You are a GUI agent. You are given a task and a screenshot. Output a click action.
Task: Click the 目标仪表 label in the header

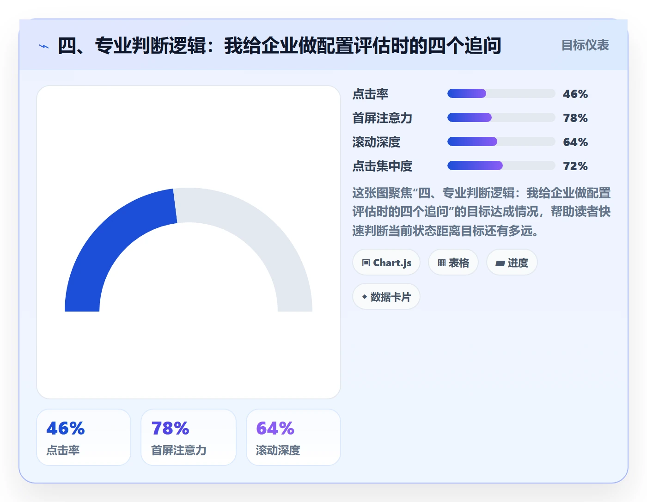pos(585,45)
